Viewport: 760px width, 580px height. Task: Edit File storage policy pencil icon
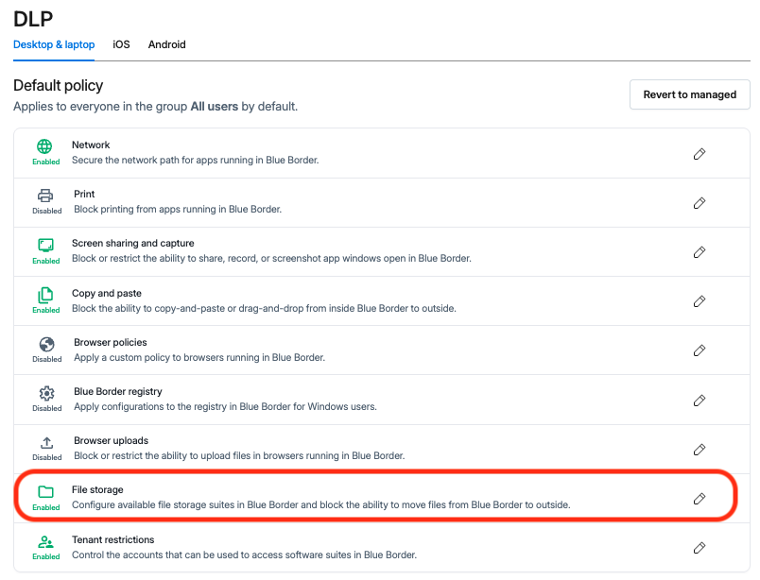click(x=699, y=499)
